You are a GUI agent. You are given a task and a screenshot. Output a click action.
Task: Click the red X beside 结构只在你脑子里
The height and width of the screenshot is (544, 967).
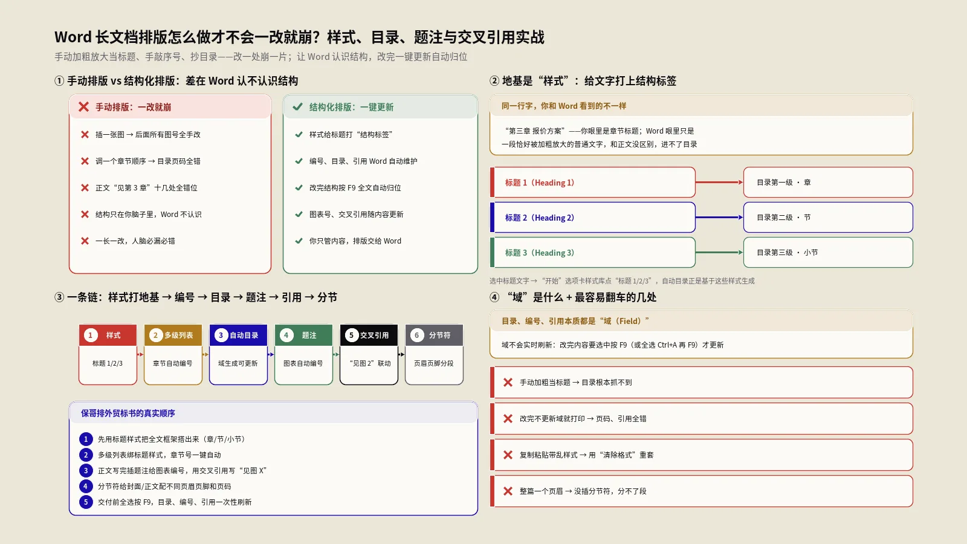point(85,215)
